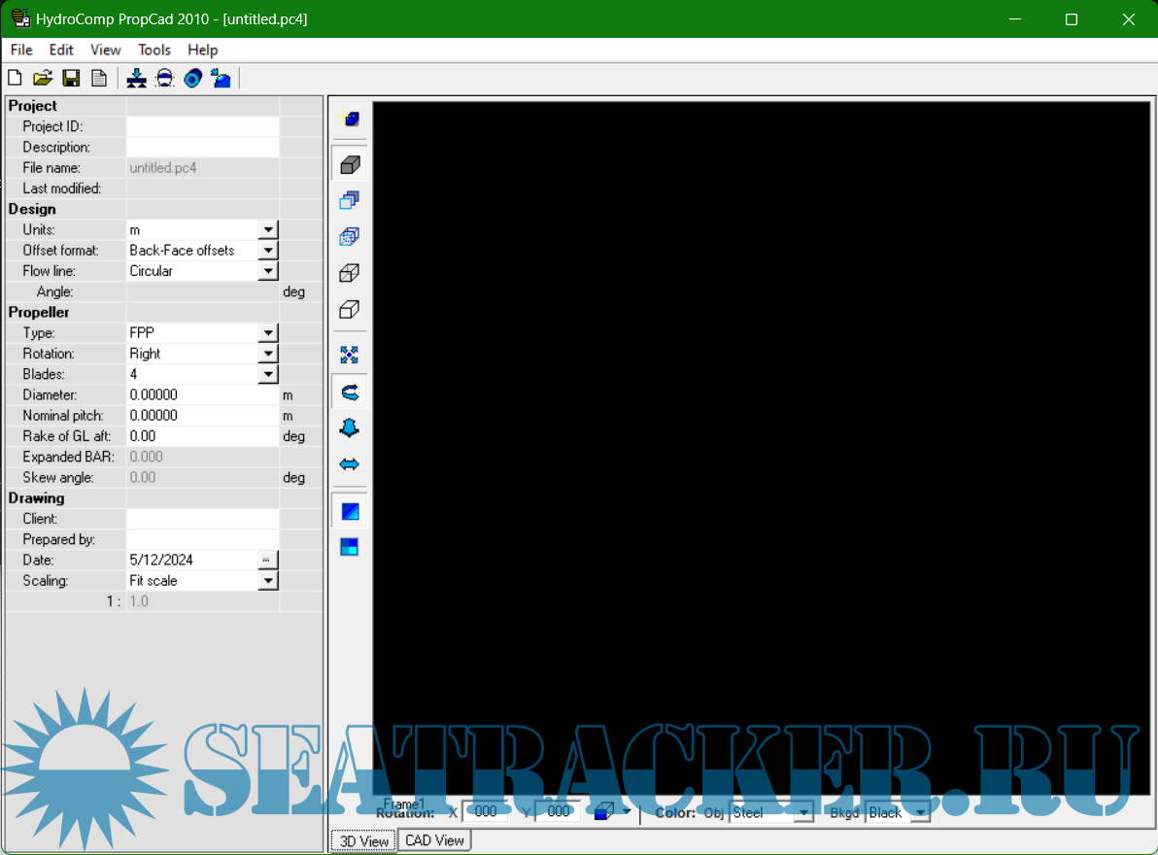This screenshot has width=1158, height=855.
Task: Click the zoom extents arrows icon
Action: click(350, 355)
